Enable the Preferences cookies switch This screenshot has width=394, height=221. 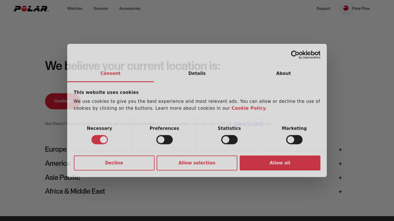[164, 140]
